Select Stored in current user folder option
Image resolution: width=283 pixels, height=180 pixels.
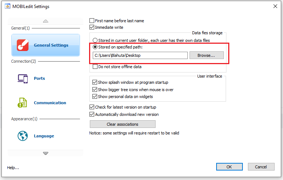click(x=95, y=40)
